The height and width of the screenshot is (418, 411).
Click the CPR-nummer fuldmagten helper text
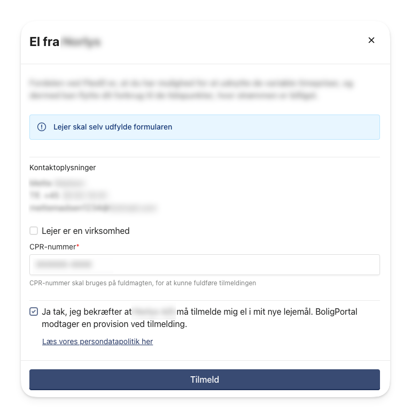[x=143, y=283]
